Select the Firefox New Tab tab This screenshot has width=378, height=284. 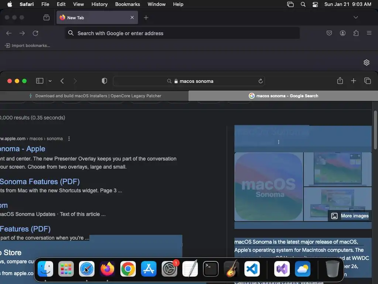pyautogui.click(x=97, y=17)
